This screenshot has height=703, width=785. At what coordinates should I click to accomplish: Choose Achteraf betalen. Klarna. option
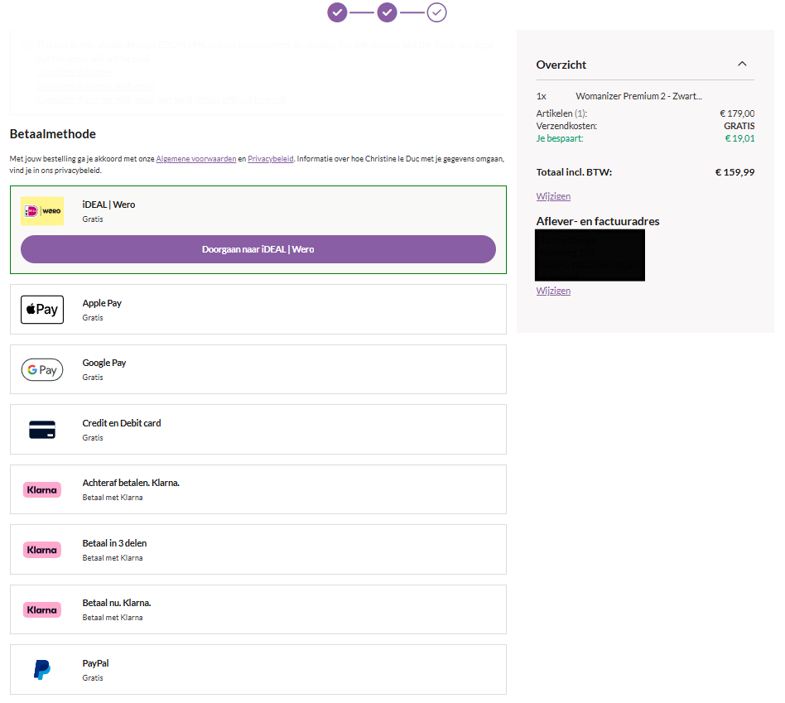[x=258, y=489]
